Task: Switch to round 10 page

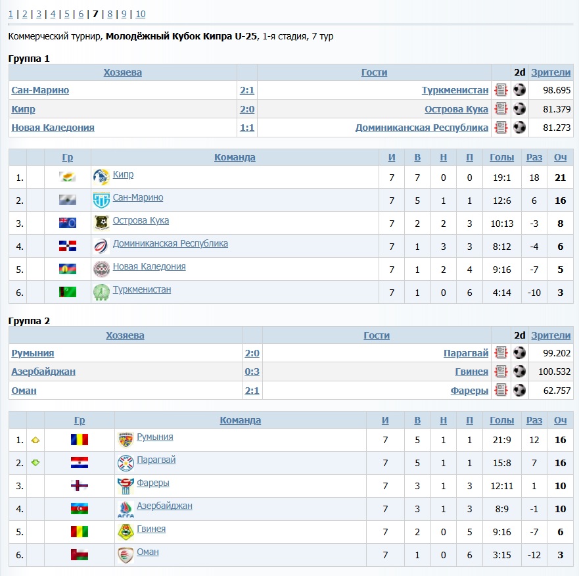Action: [x=140, y=14]
